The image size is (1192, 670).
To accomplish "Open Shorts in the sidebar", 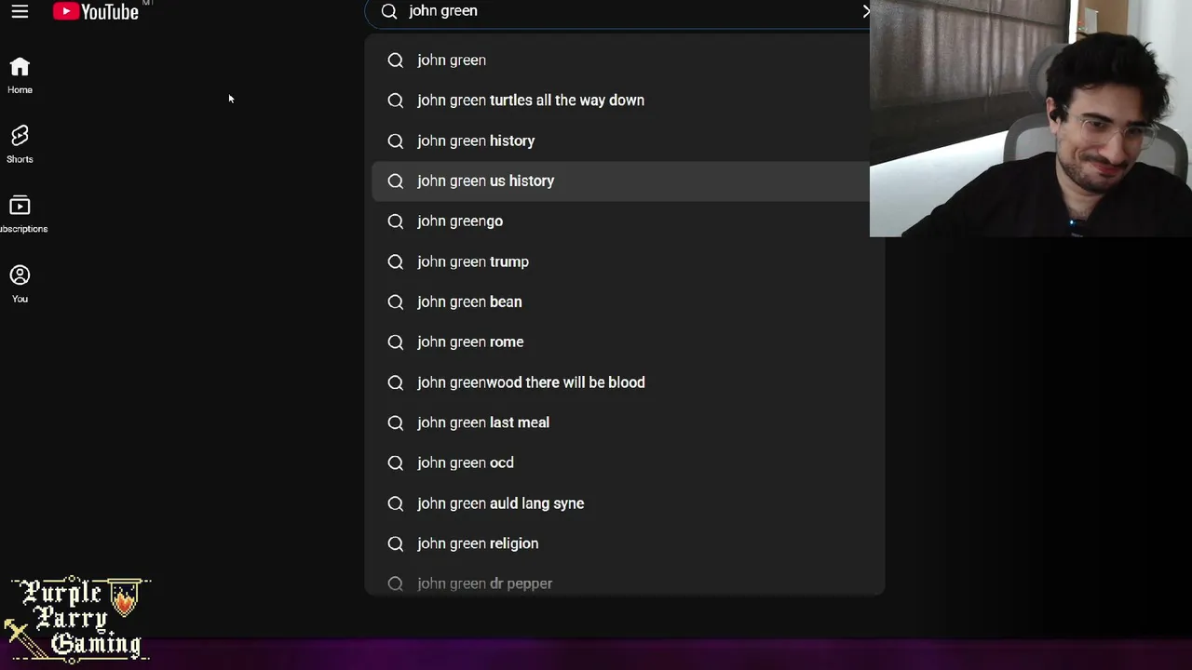I will coord(20,145).
